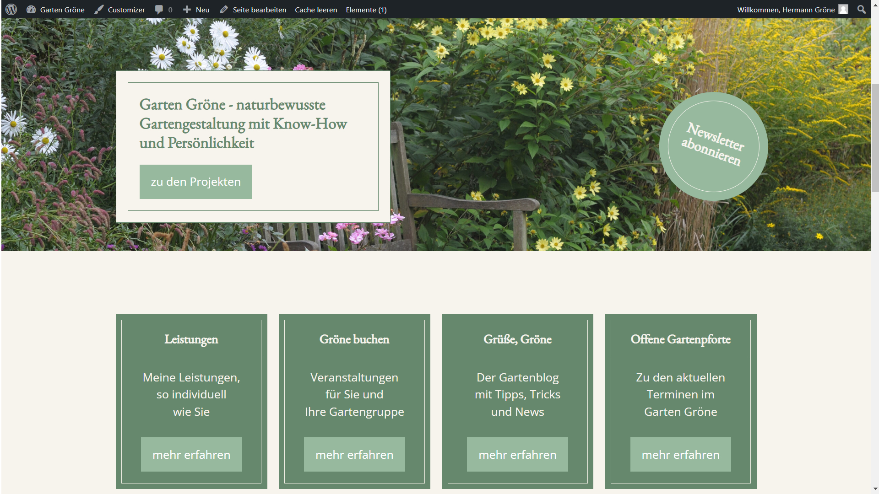Click the Gröne buchen card heading
Image resolution: width=879 pixels, height=494 pixels.
coord(354,339)
